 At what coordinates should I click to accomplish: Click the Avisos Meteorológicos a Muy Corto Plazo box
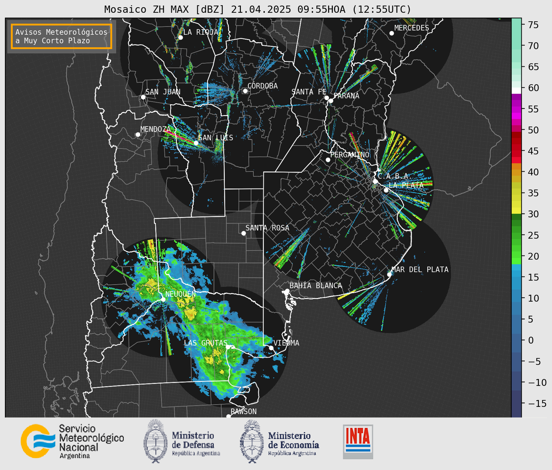pos(62,36)
